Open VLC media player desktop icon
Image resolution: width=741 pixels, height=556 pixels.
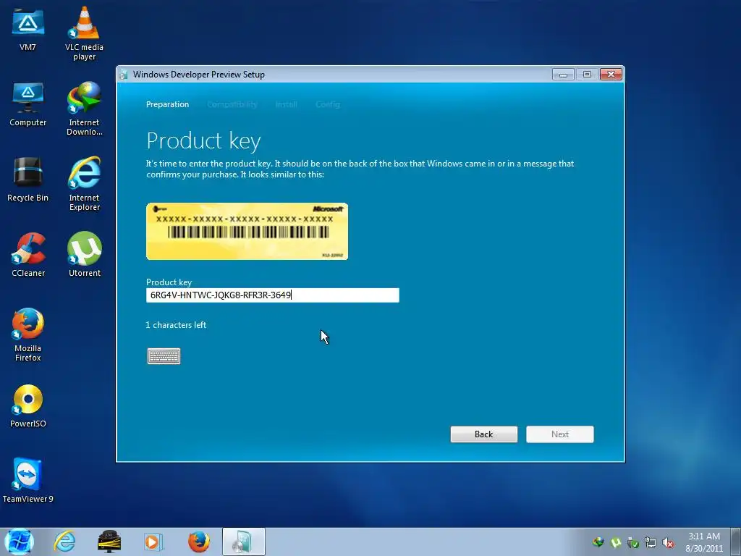[x=84, y=33]
